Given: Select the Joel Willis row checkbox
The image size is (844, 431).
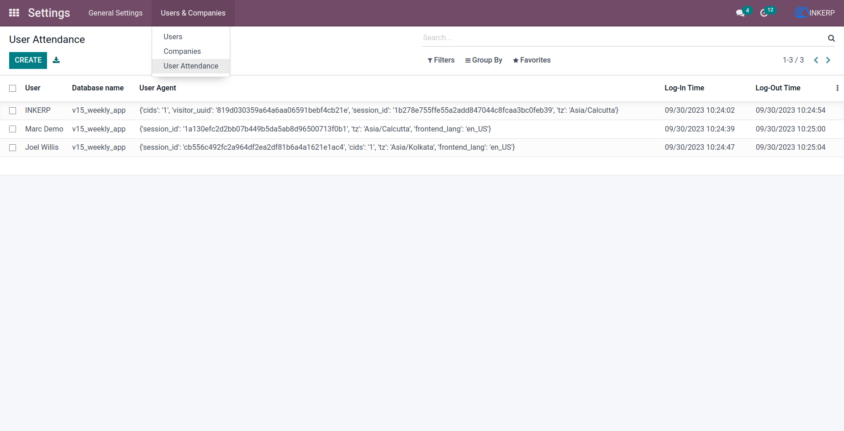Looking at the screenshot, I should coord(13,148).
